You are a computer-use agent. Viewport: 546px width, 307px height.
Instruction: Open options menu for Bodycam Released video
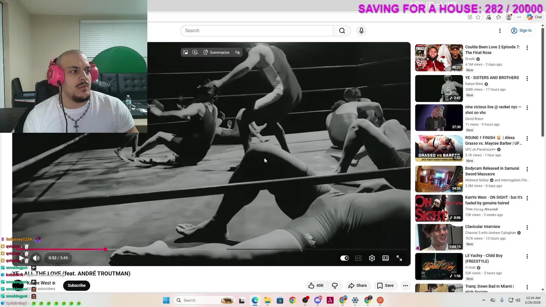[527, 169]
